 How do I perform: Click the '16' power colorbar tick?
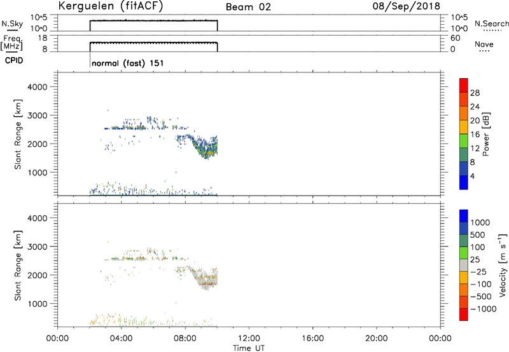475,135
